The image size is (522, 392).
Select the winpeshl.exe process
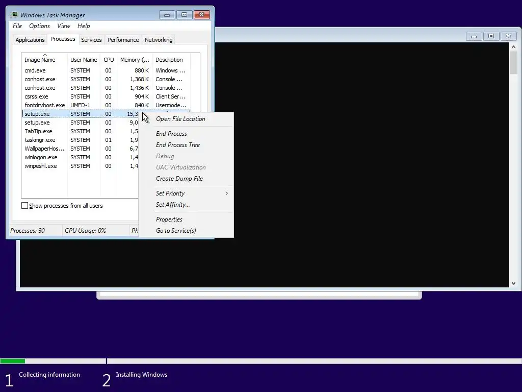(80, 166)
